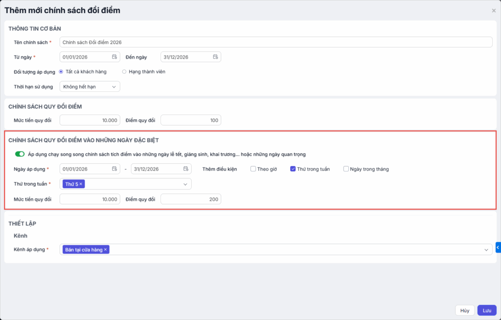Select the Hạng thành viên radio option

(124, 72)
